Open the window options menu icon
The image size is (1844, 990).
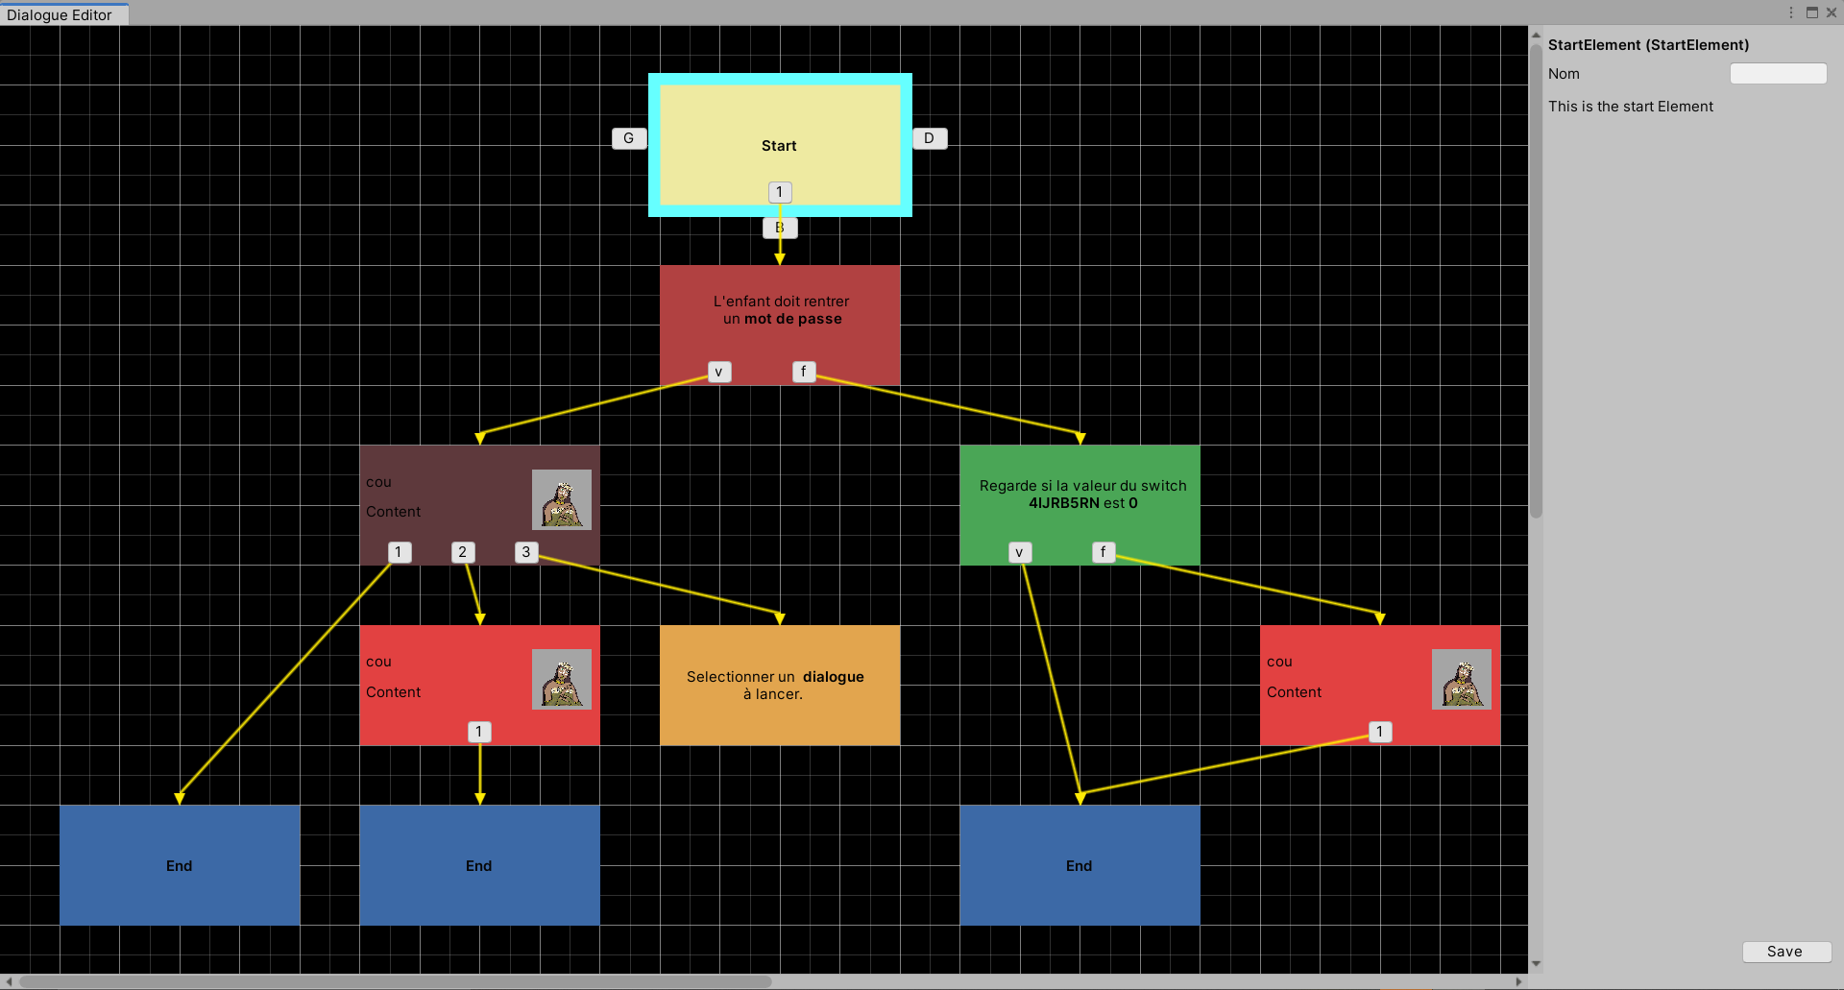(x=1790, y=12)
